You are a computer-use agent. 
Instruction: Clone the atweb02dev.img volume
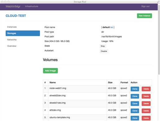point(135,96)
